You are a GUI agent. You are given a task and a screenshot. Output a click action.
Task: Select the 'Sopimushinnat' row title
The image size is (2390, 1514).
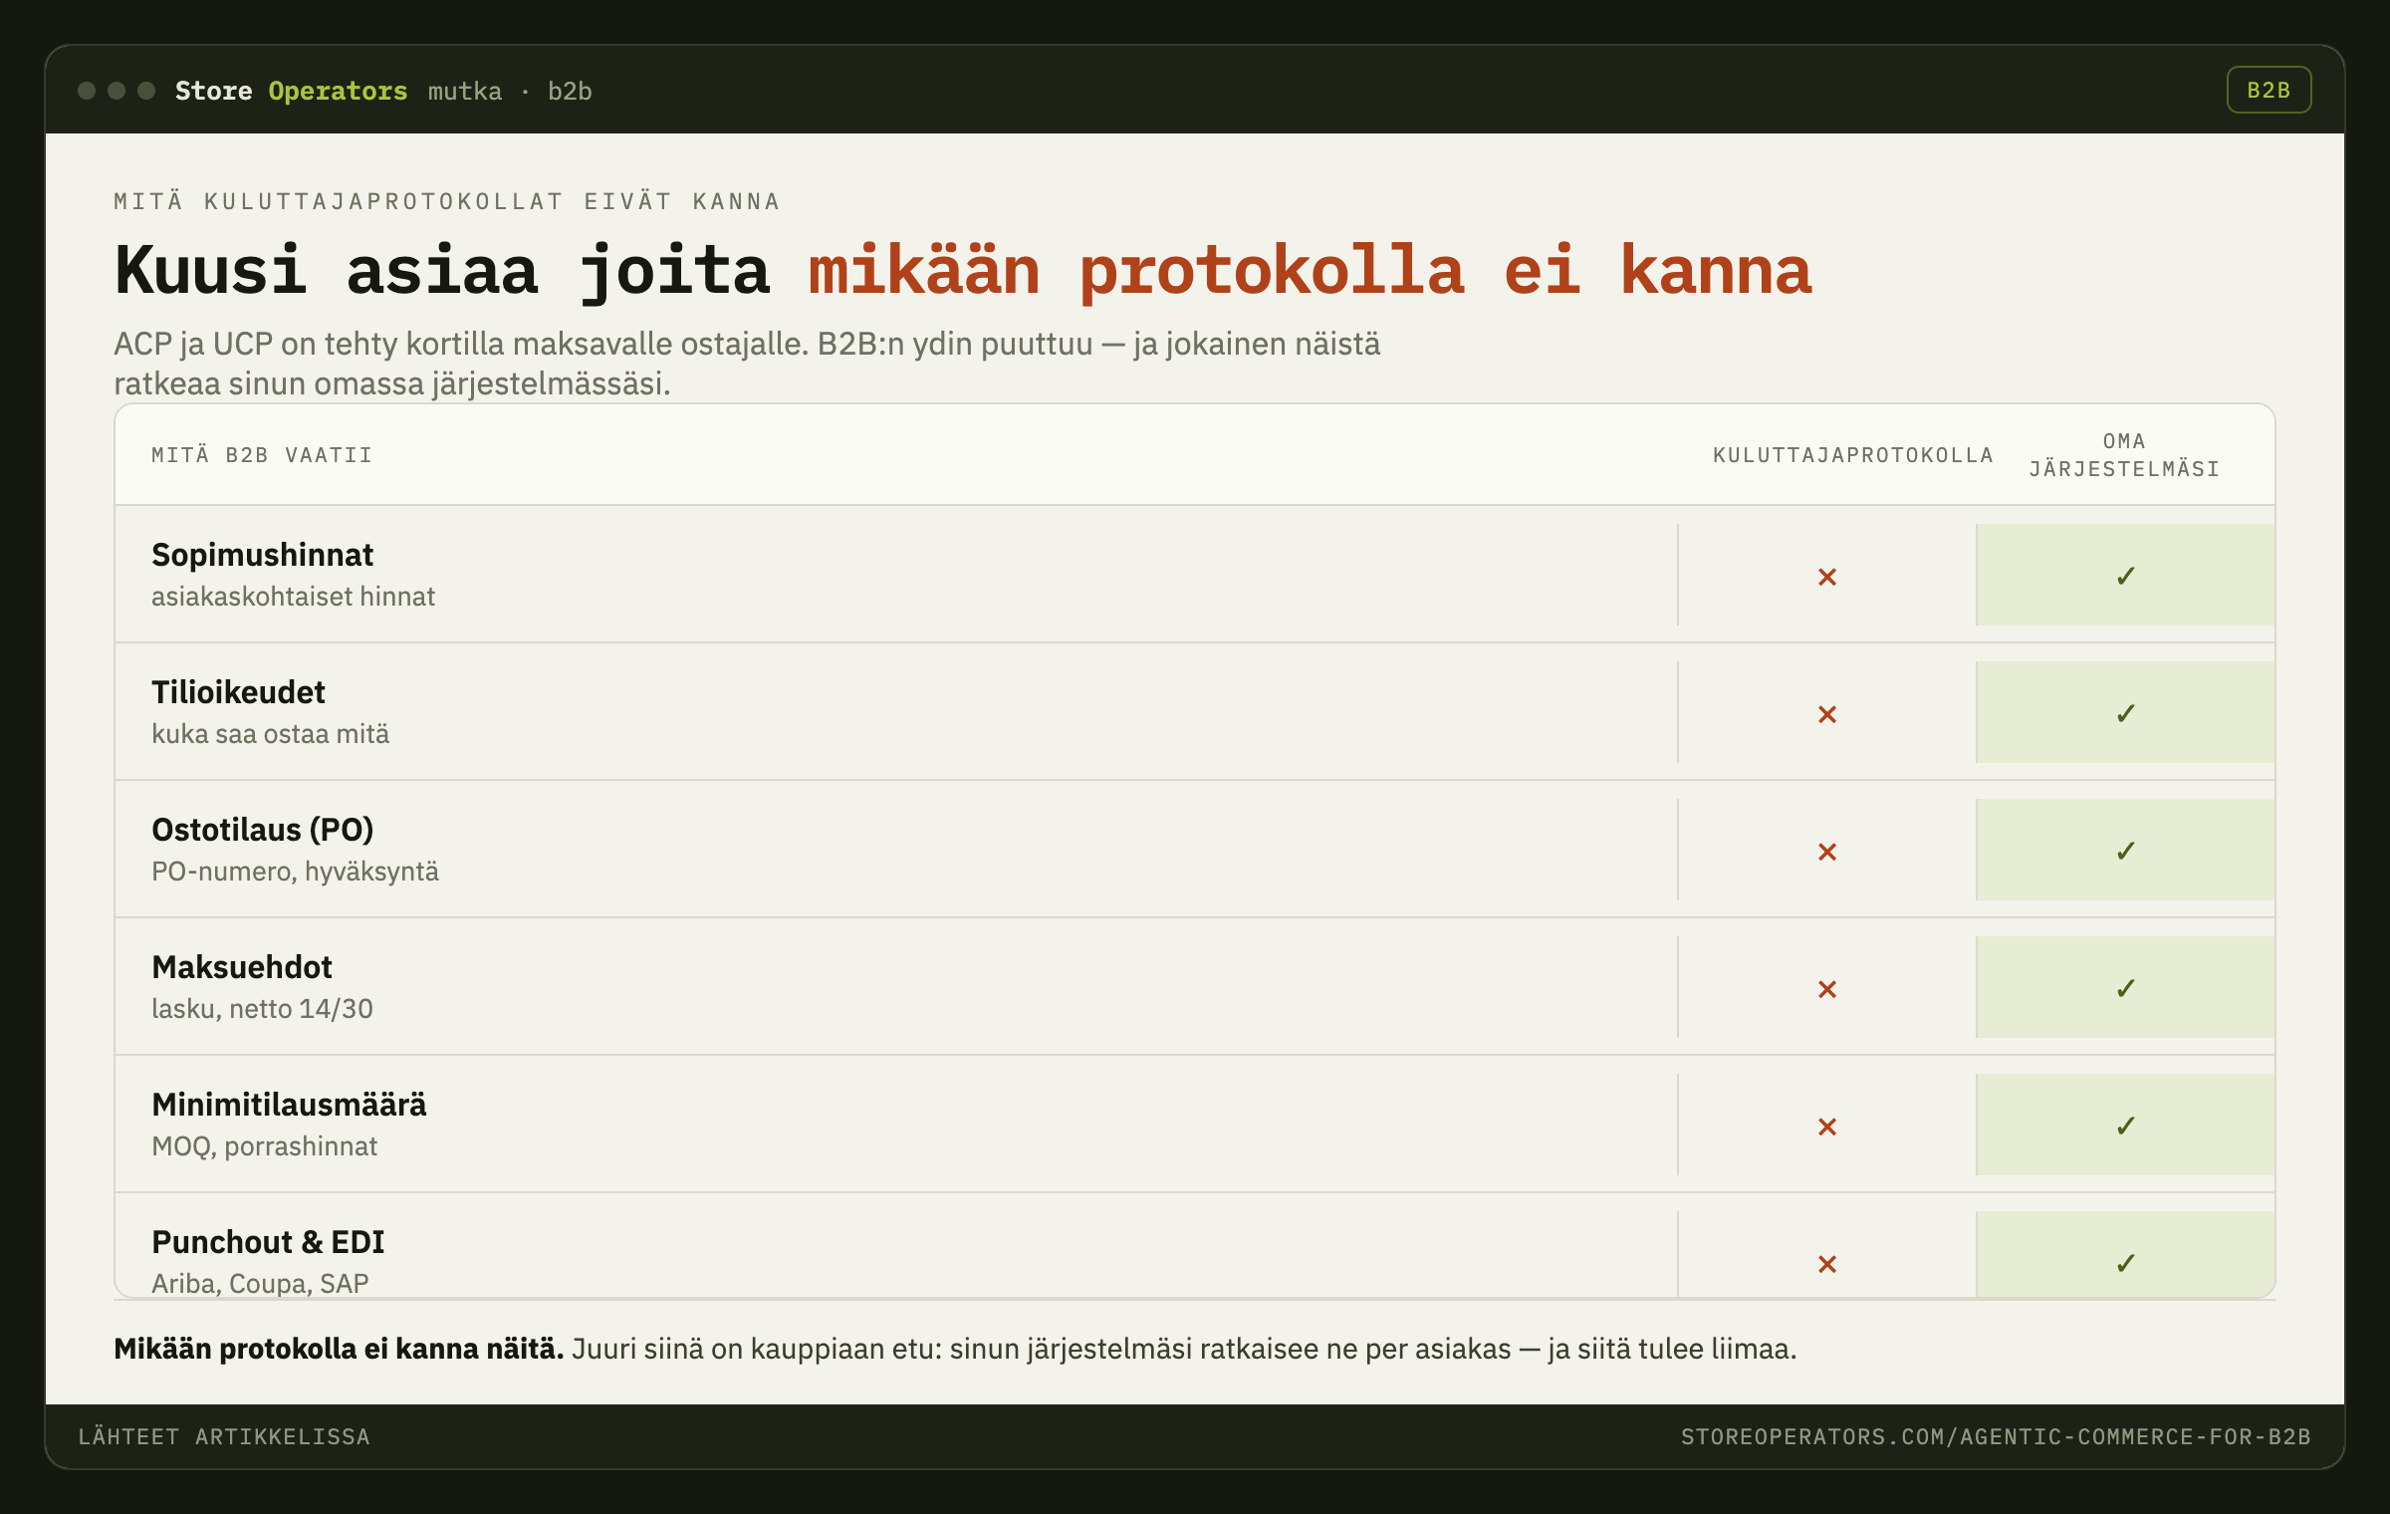[x=262, y=555]
